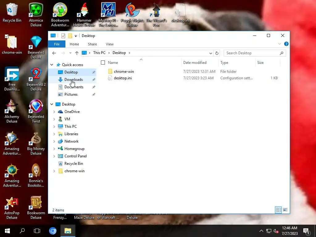This screenshot has width=316, height=237.
Task: Collapse the Quick access tree node
Action: pyautogui.click(x=52, y=65)
